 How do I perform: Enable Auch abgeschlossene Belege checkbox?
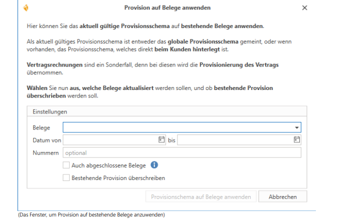[x=66, y=165]
